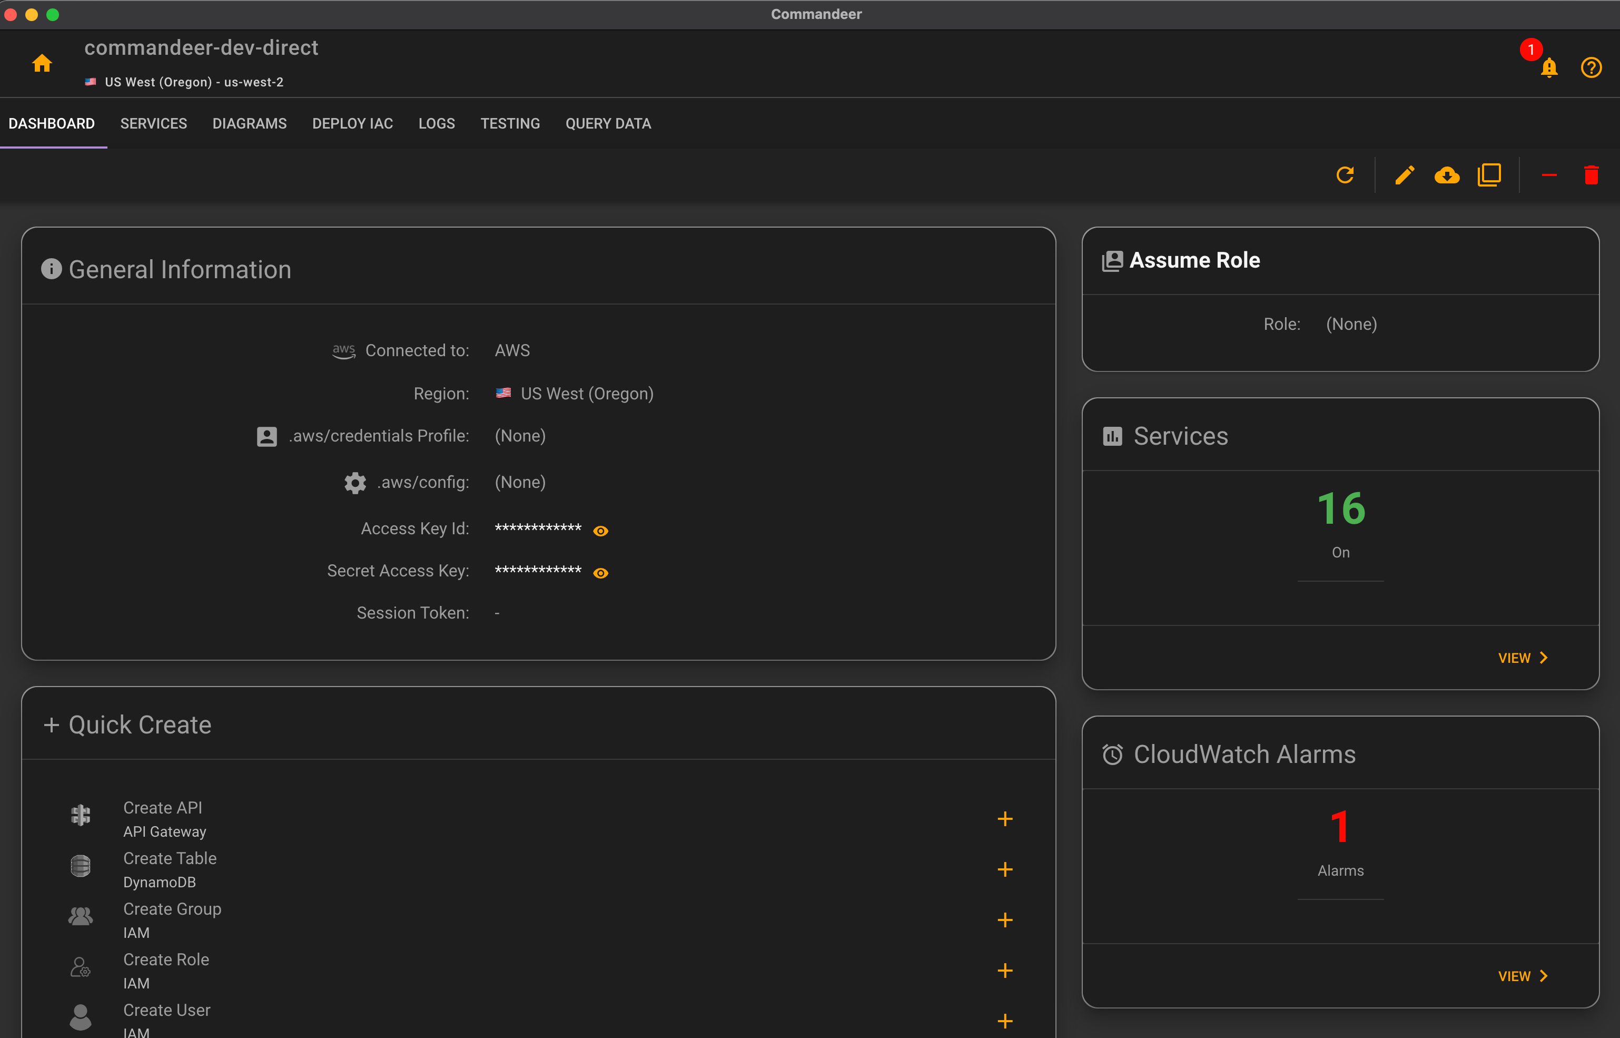
Task: Add group with Create Group plus
Action: [1005, 920]
